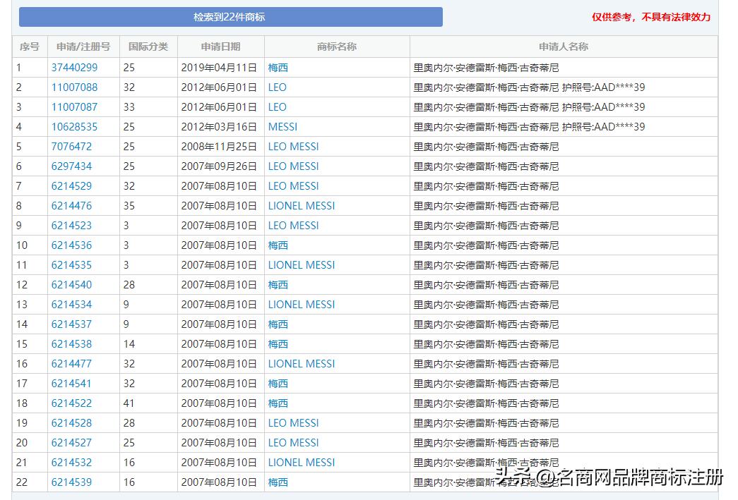The width and height of the screenshot is (738, 500).
Task: View the MESSI trademark name link
Action: [x=283, y=127]
